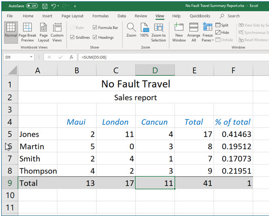Uncheck the Gridlines checkbox
269x216 pixels.
pyautogui.click(x=72, y=37)
